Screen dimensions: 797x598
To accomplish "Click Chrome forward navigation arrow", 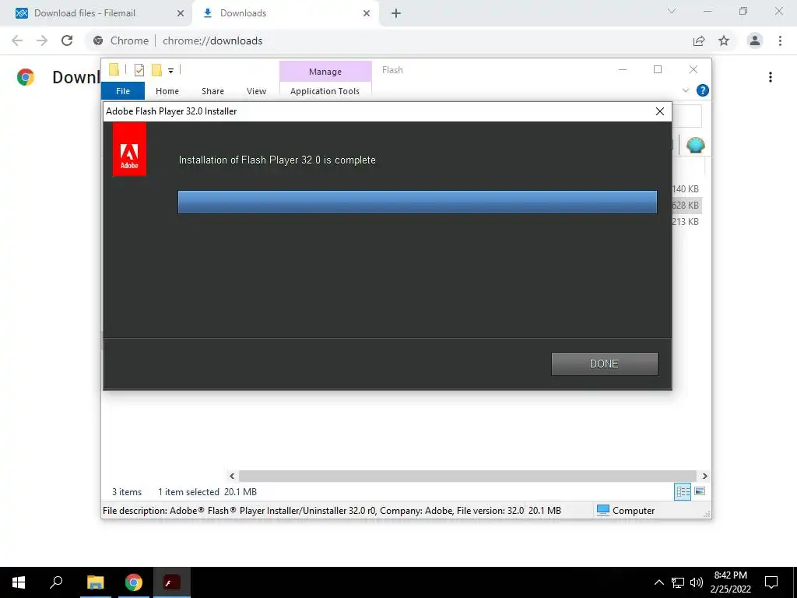I will pyautogui.click(x=42, y=40).
